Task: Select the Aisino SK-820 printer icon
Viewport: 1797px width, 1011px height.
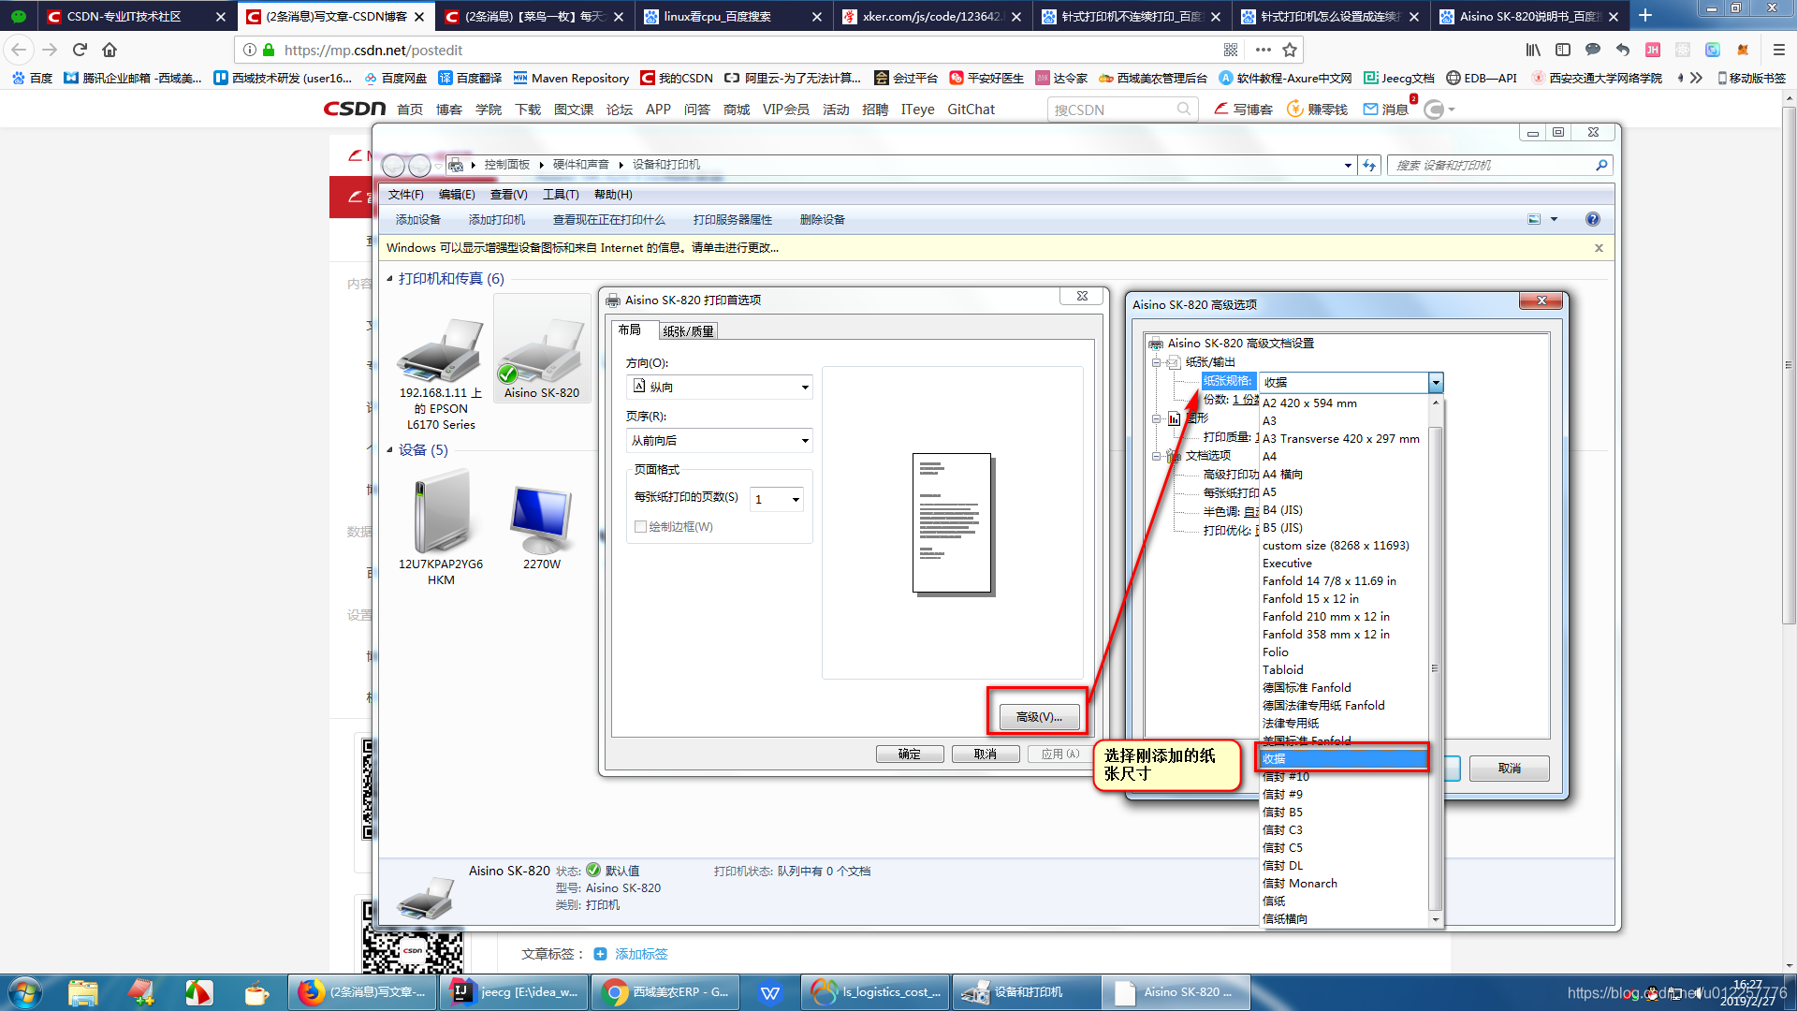Action: coord(541,349)
